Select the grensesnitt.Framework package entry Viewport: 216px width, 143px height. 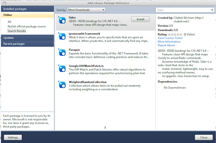click(x=106, y=37)
